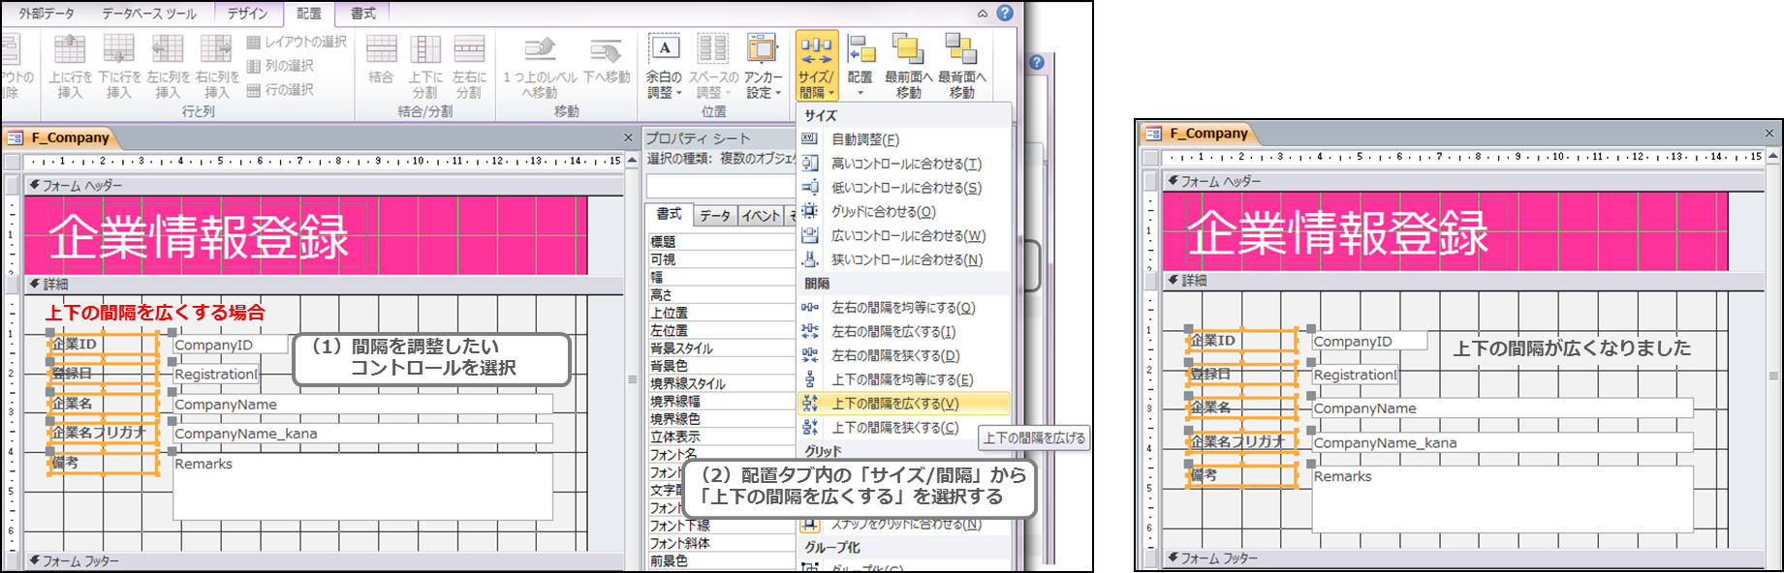Switch to the デザイン ribbon tab

click(x=247, y=14)
